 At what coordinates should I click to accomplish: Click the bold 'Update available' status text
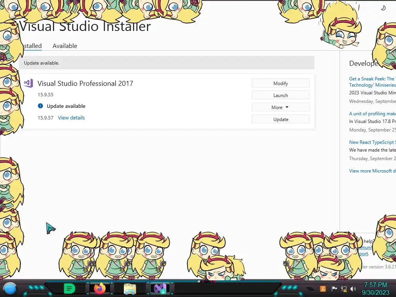66,106
